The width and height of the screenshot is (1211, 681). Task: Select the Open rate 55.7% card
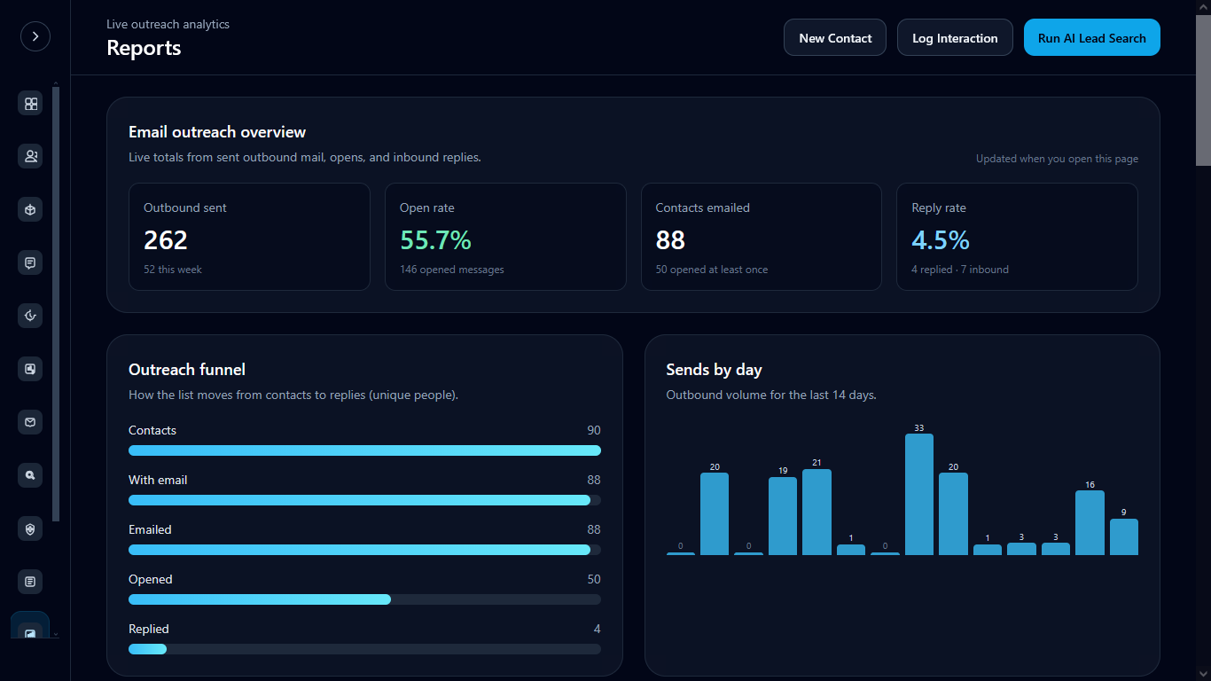pos(505,237)
